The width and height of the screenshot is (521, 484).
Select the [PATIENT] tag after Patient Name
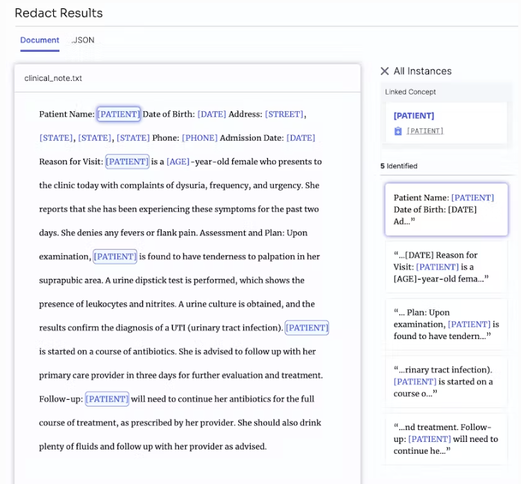click(119, 114)
